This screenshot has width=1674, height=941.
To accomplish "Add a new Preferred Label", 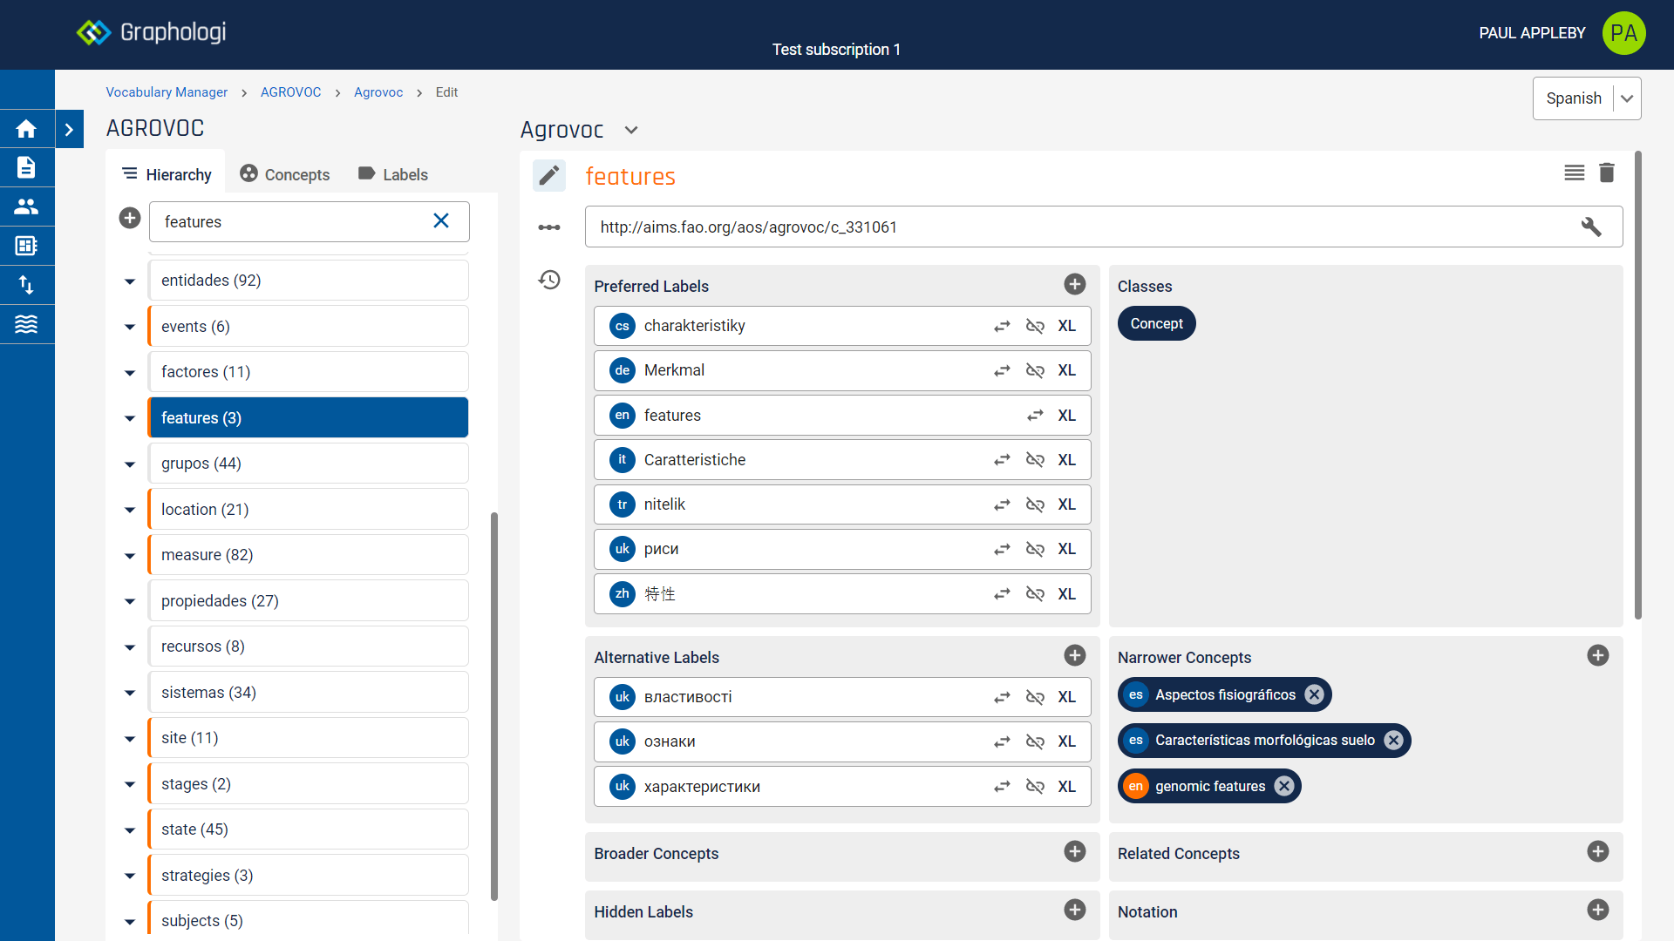I will tap(1074, 285).
